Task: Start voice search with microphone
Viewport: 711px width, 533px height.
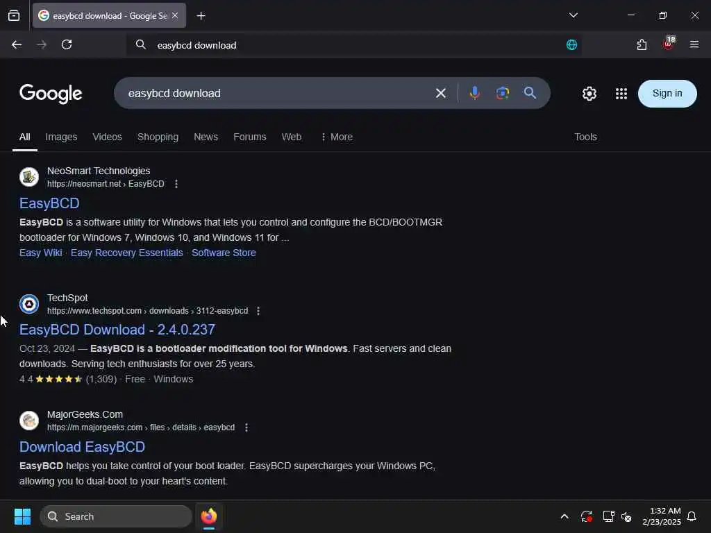Action: pyautogui.click(x=474, y=93)
